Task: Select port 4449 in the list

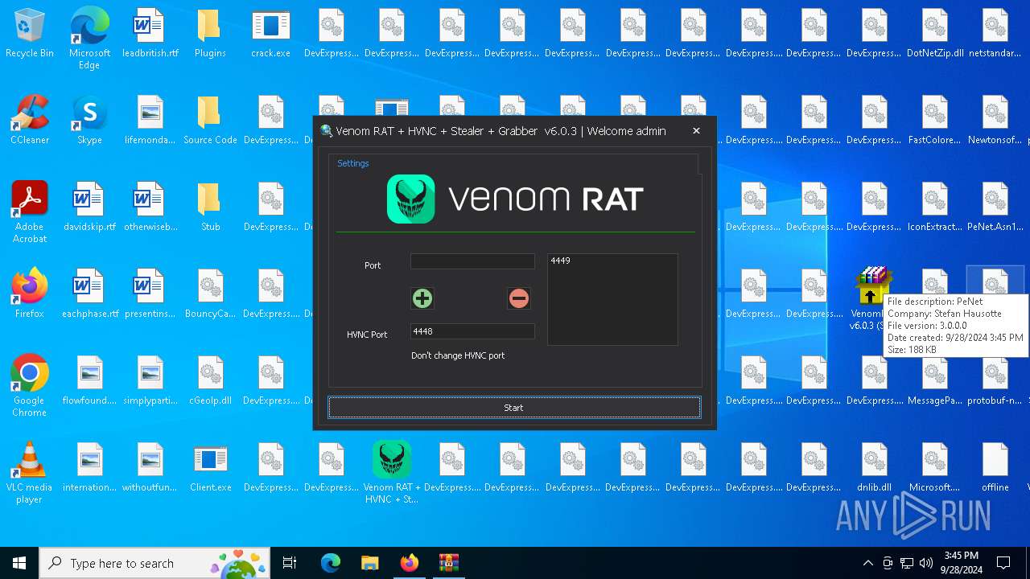Action: point(561,261)
